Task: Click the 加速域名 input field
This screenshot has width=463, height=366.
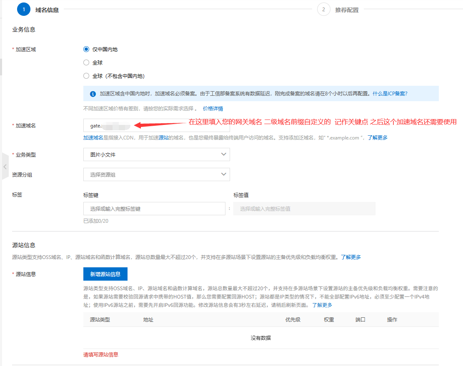Action: [x=156, y=125]
